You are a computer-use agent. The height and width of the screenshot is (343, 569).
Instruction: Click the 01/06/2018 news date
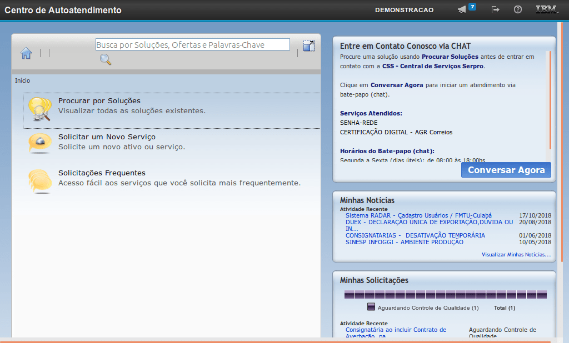click(x=535, y=235)
